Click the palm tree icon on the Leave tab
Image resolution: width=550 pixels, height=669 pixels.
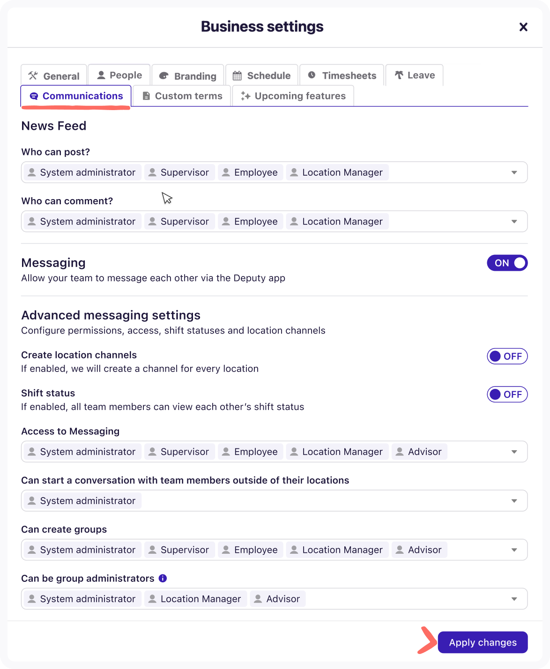(399, 74)
